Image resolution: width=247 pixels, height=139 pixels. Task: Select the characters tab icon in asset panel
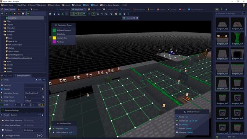coord(226,9)
